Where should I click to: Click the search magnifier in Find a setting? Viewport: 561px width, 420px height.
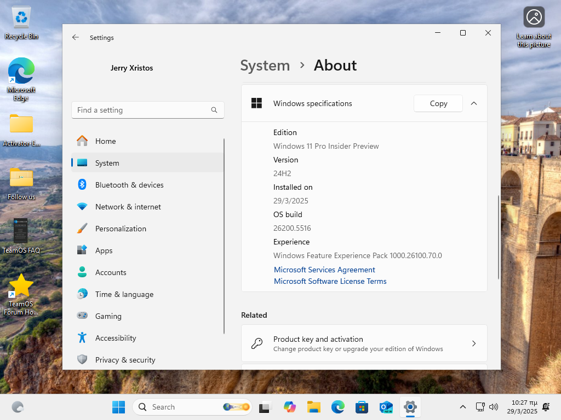214,110
